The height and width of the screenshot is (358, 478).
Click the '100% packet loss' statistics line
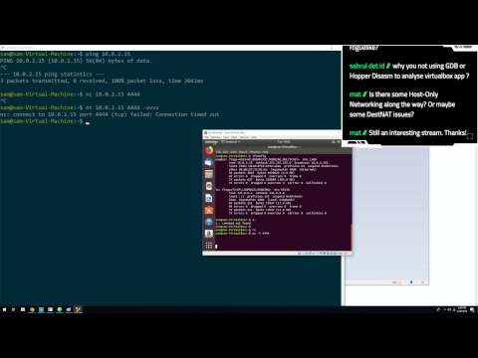(x=102, y=81)
